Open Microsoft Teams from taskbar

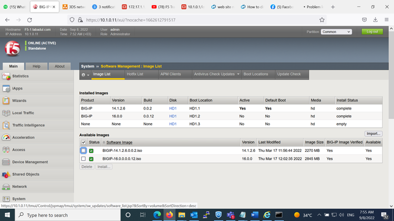coord(231,215)
